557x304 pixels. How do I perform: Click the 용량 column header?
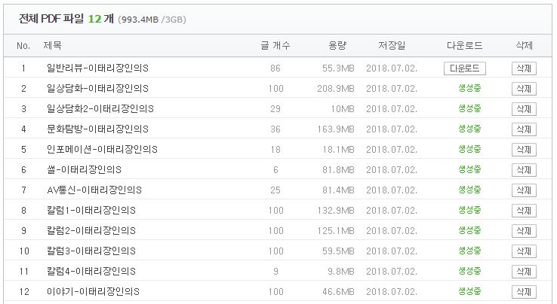(337, 45)
